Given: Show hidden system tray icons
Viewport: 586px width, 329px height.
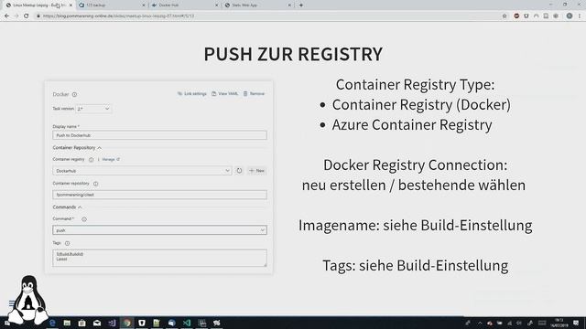Looking at the screenshot, I should click(480, 323).
